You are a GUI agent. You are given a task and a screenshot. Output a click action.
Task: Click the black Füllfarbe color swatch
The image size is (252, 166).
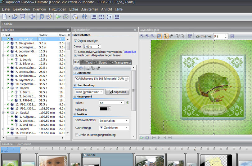(x=104, y=109)
